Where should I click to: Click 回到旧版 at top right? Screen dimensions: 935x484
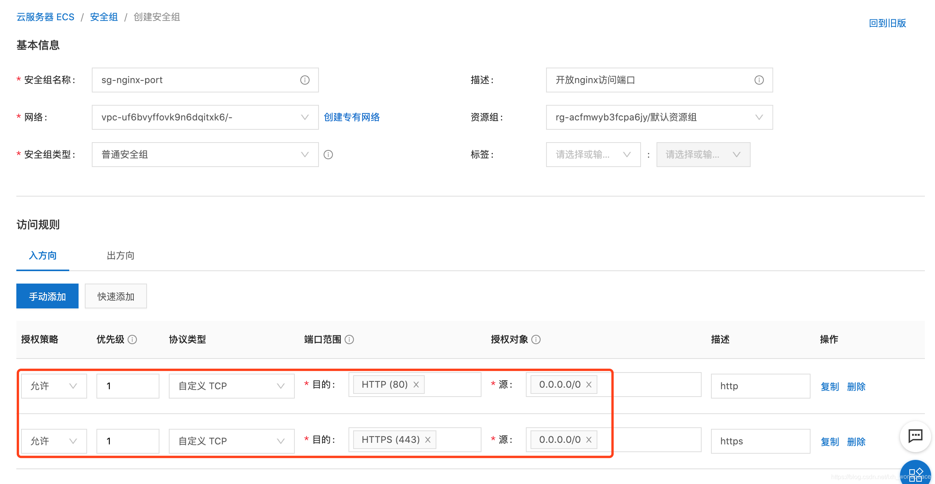click(x=887, y=23)
